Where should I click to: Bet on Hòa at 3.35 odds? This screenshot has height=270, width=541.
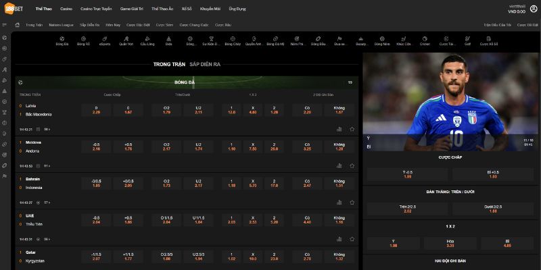[451, 243]
